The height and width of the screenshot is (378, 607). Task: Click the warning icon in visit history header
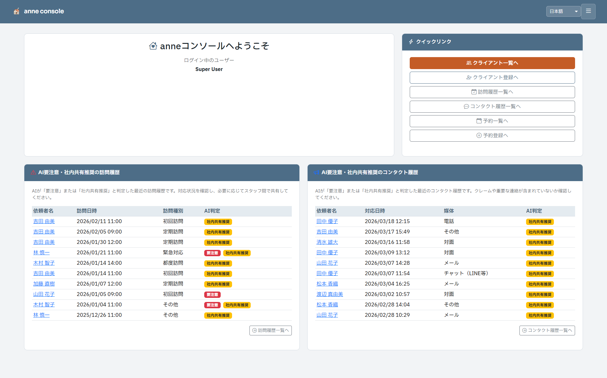(33, 173)
